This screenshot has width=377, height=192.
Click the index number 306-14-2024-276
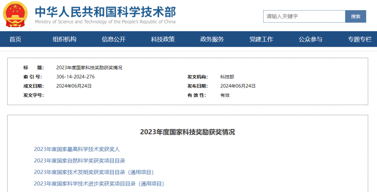coord(75,77)
